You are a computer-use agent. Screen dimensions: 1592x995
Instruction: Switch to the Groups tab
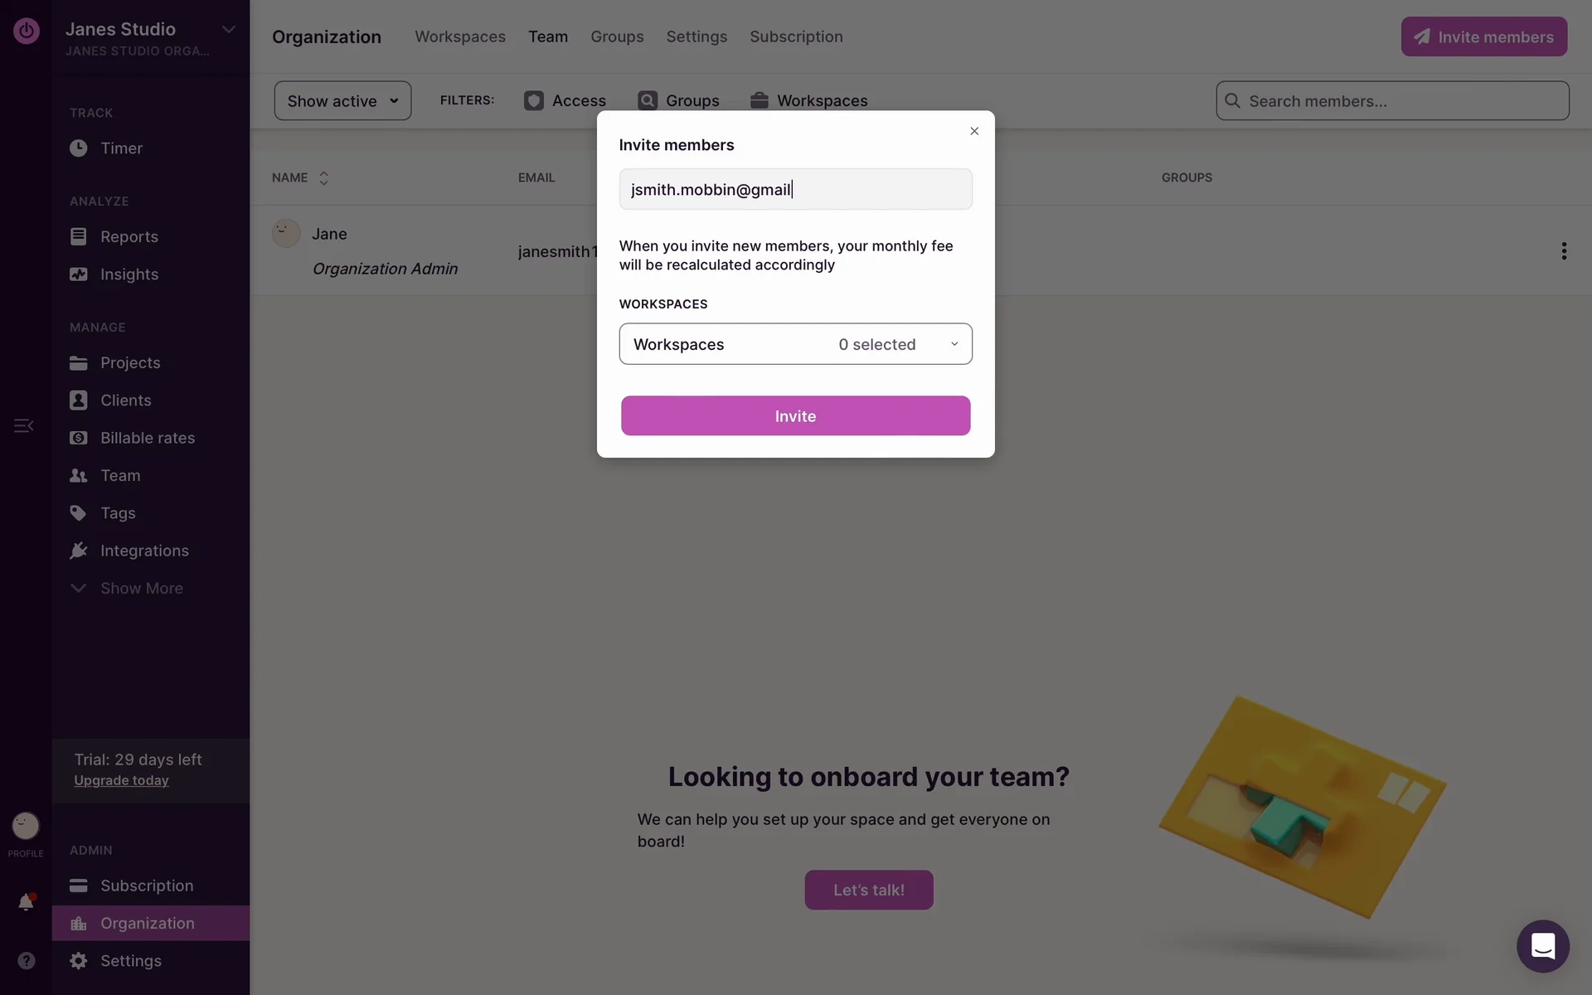(x=617, y=36)
